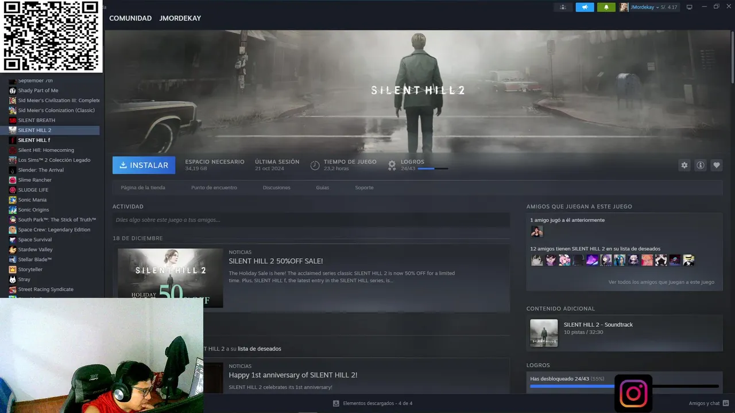The image size is (735, 413).
Task: Click SILENT HILL 2 - Soundtrack title
Action: [x=598, y=325]
